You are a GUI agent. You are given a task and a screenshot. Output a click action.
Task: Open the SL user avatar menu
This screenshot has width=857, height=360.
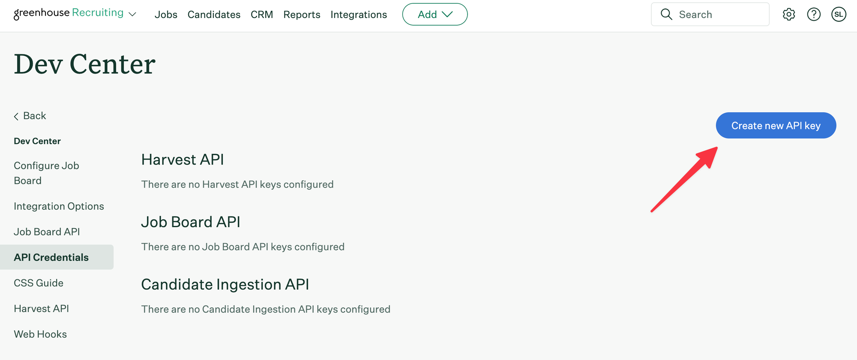click(x=839, y=14)
